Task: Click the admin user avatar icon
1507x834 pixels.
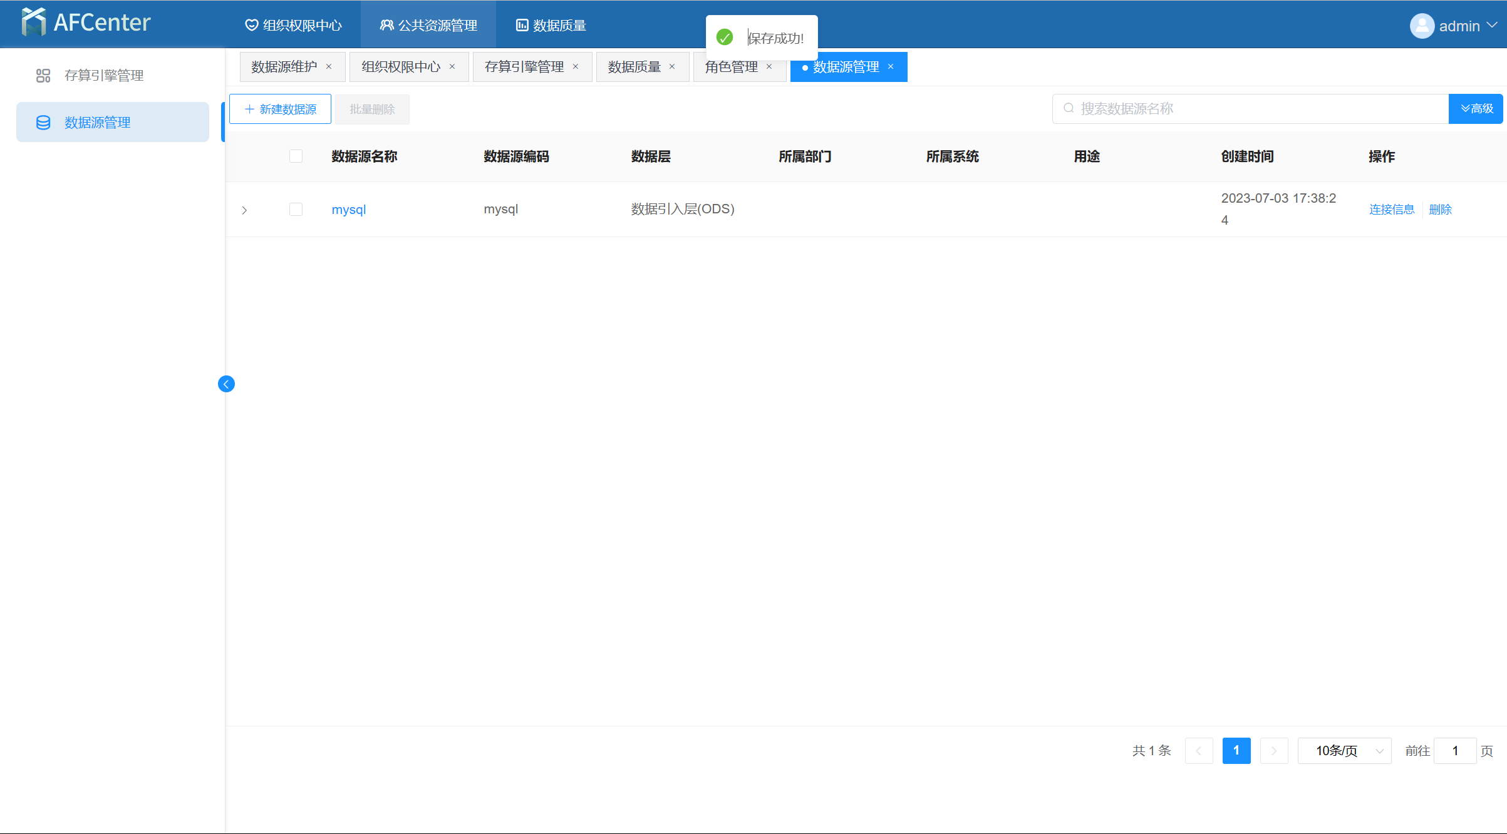Action: coord(1421,26)
